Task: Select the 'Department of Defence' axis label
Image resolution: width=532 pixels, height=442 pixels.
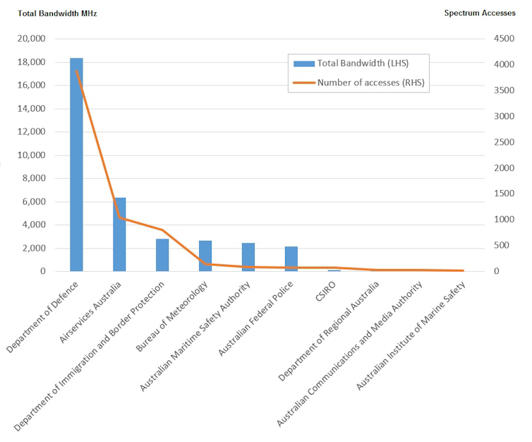Action: [44, 316]
